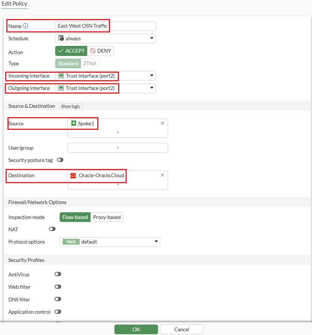Click the Security Profiles section header
The width and height of the screenshot is (312, 335).
[x=26, y=260]
